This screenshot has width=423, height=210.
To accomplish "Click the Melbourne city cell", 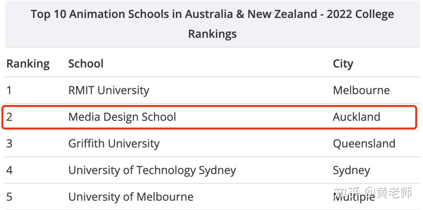I will (x=361, y=90).
